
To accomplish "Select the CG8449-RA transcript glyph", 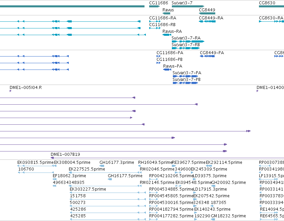I will (x=207, y=22).
